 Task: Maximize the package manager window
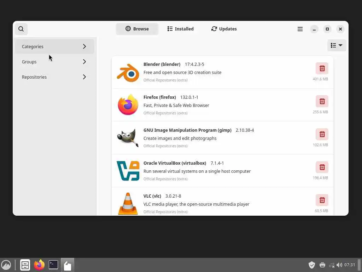coord(327,29)
